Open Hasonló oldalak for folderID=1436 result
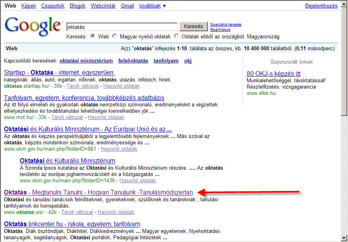 click(138, 181)
